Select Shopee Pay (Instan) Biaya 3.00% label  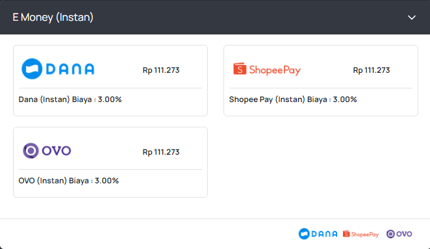point(293,99)
